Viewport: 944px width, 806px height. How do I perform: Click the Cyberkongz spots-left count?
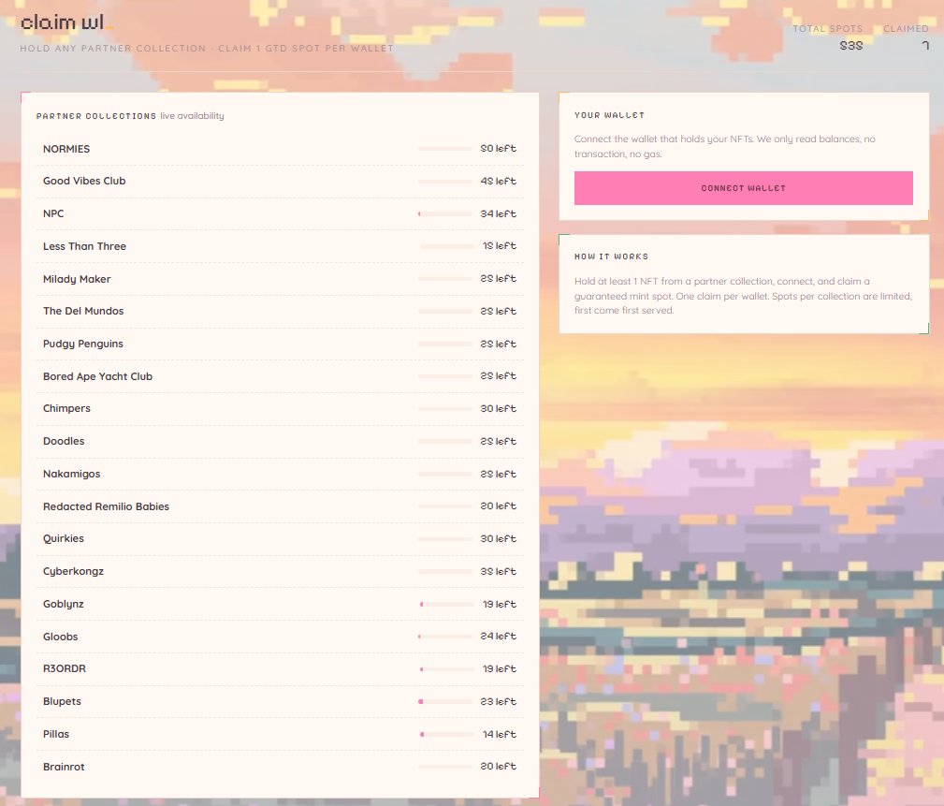499,571
